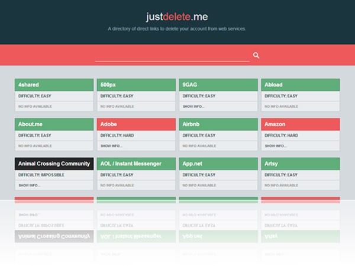Screen dimensions: 355x266
Task: Open the 9GAG deletion link
Action: click(218, 85)
